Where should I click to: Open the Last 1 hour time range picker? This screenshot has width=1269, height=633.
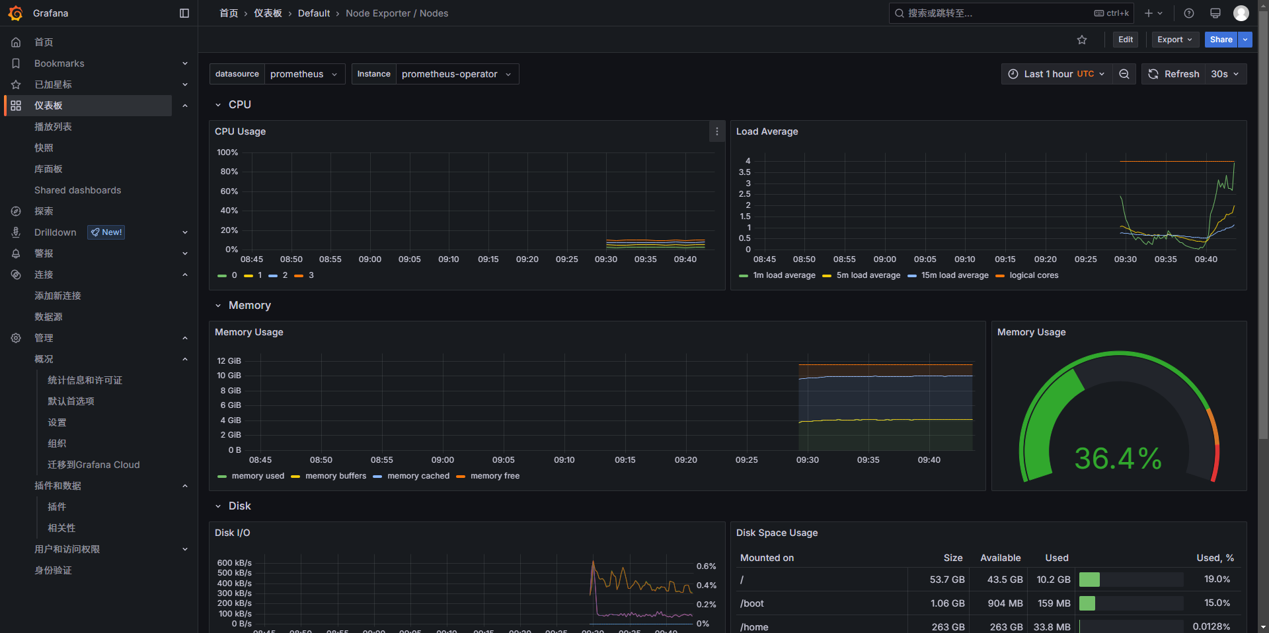(x=1057, y=74)
